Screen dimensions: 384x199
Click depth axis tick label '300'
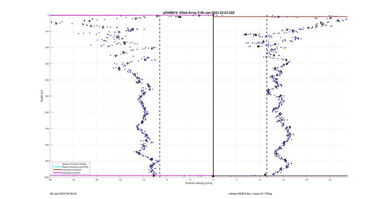pyautogui.click(x=47, y=64)
